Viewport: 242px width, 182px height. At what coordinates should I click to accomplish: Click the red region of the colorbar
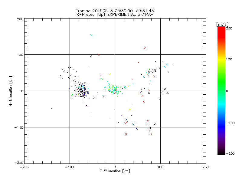[x=221, y=32]
